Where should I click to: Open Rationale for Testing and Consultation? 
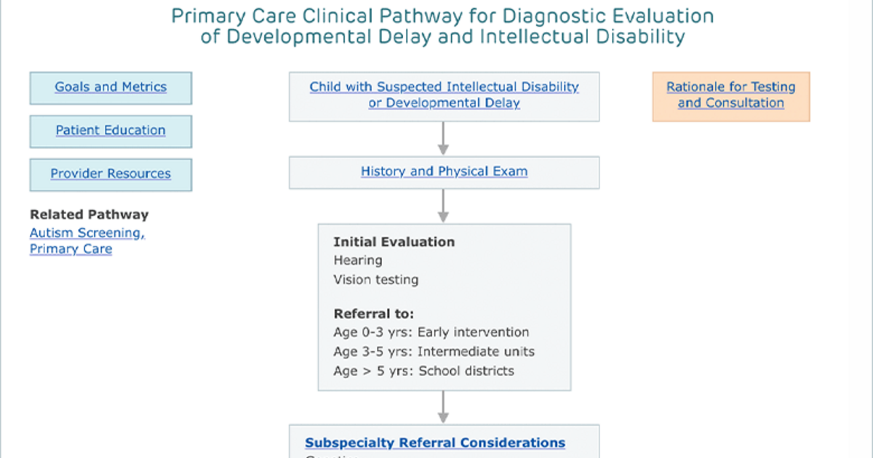731,95
